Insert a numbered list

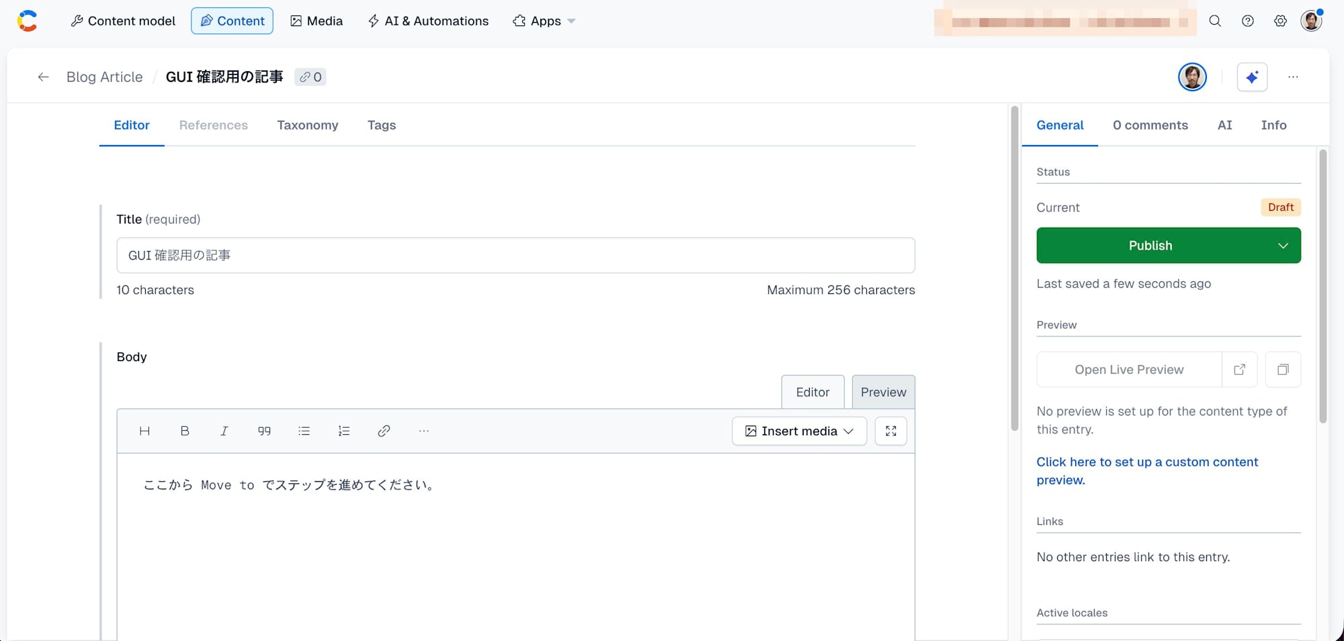(344, 431)
